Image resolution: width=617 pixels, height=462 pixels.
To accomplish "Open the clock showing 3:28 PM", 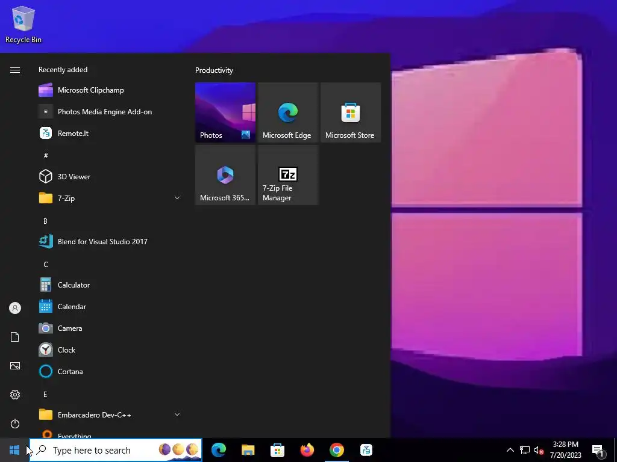I will tap(565, 450).
